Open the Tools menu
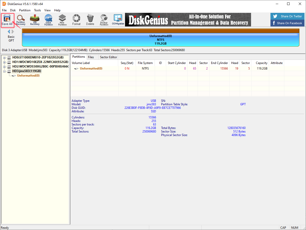306x230 pixels. (x=38, y=10)
